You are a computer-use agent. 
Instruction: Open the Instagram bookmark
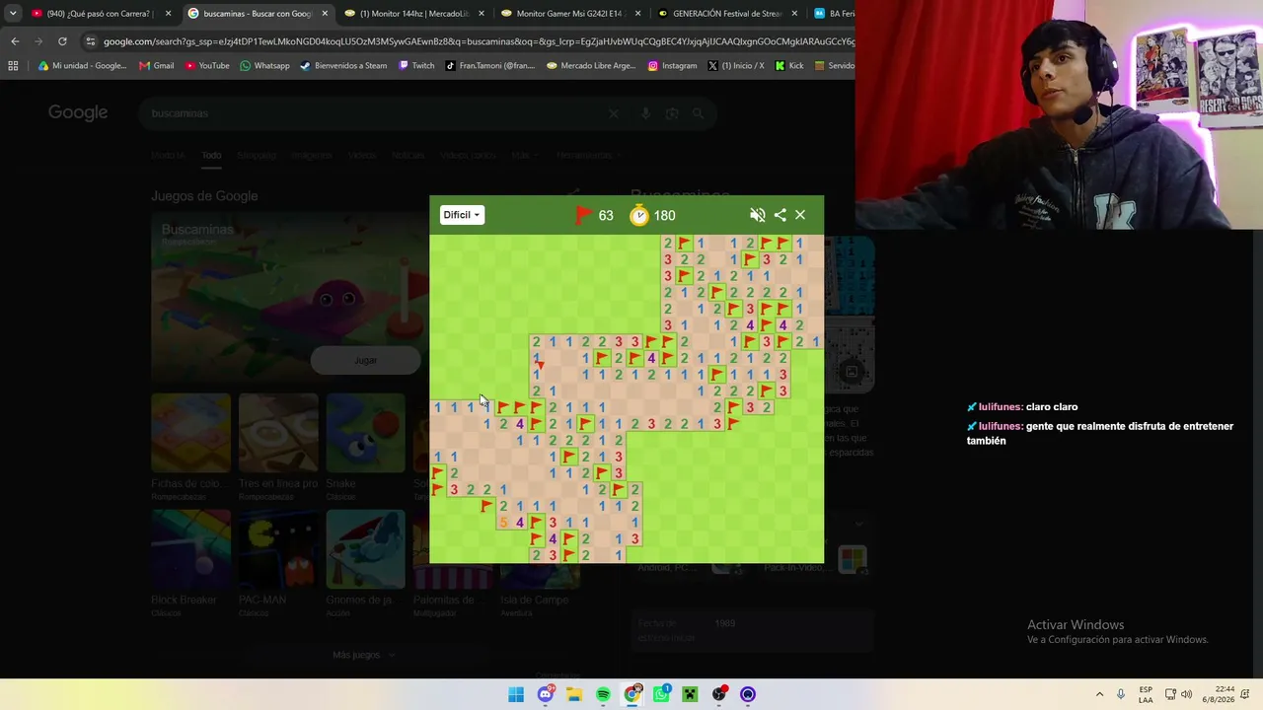[x=672, y=66]
